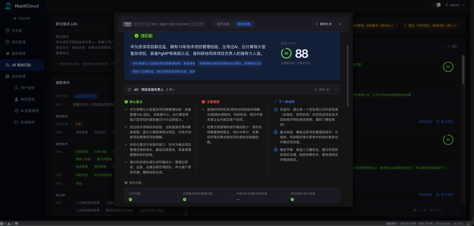Click 更换 JD link in report
Viewport: 474px width, 226px height.
tap(322, 90)
